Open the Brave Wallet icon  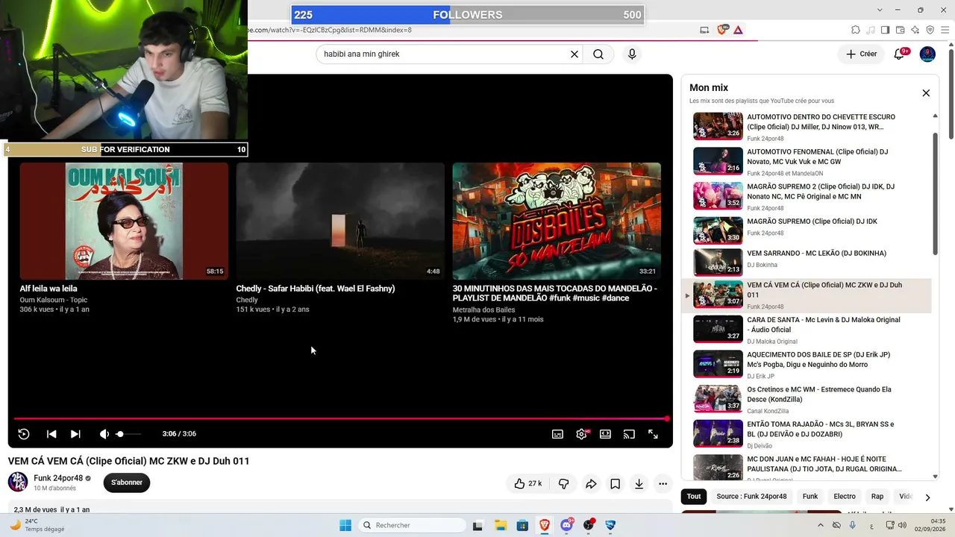point(900,30)
